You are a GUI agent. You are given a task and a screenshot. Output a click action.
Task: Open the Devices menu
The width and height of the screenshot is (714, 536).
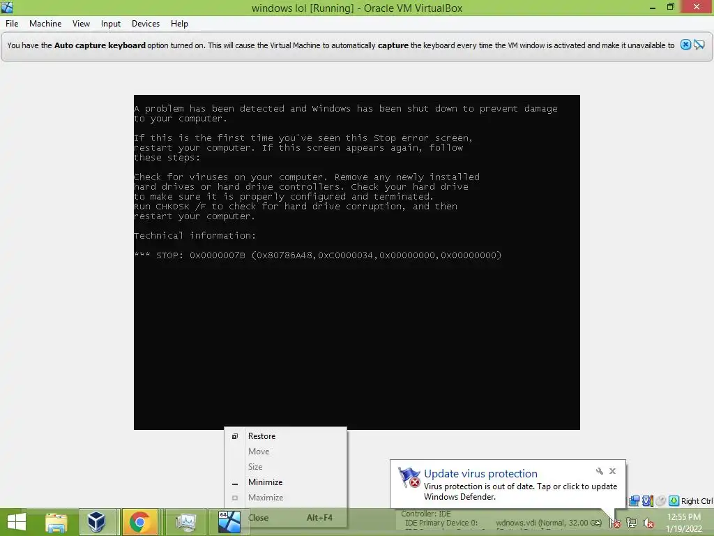point(146,24)
